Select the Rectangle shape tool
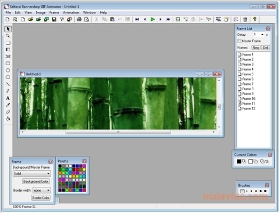This screenshot has height=213, width=280. 8,64
